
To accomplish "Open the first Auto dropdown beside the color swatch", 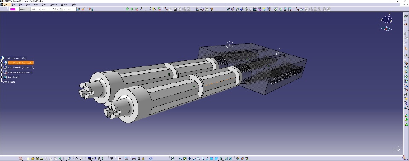I will point(25,9).
